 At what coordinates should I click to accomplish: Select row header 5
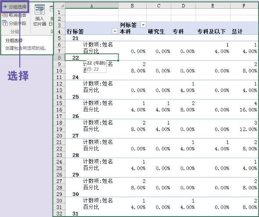click(x=59, y=38)
